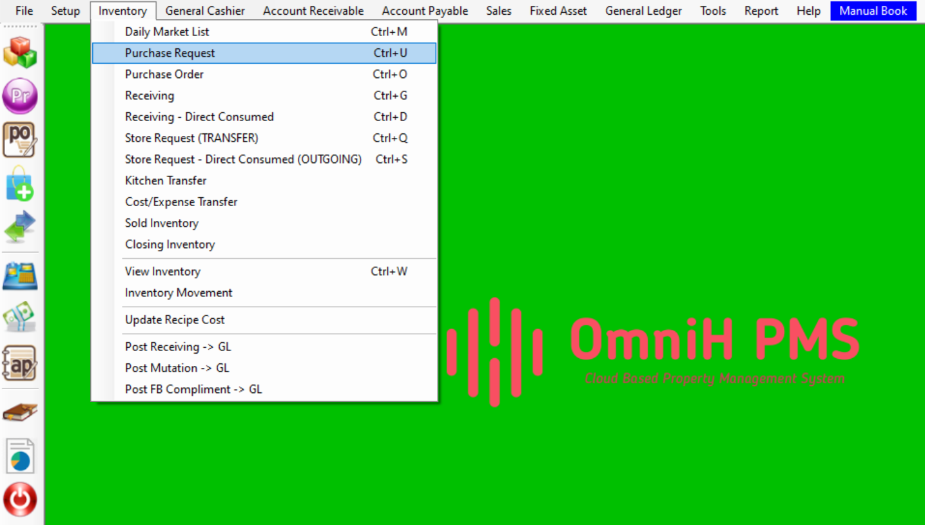Open the PO purchase order sidebar icon
925x525 pixels.
(20, 140)
